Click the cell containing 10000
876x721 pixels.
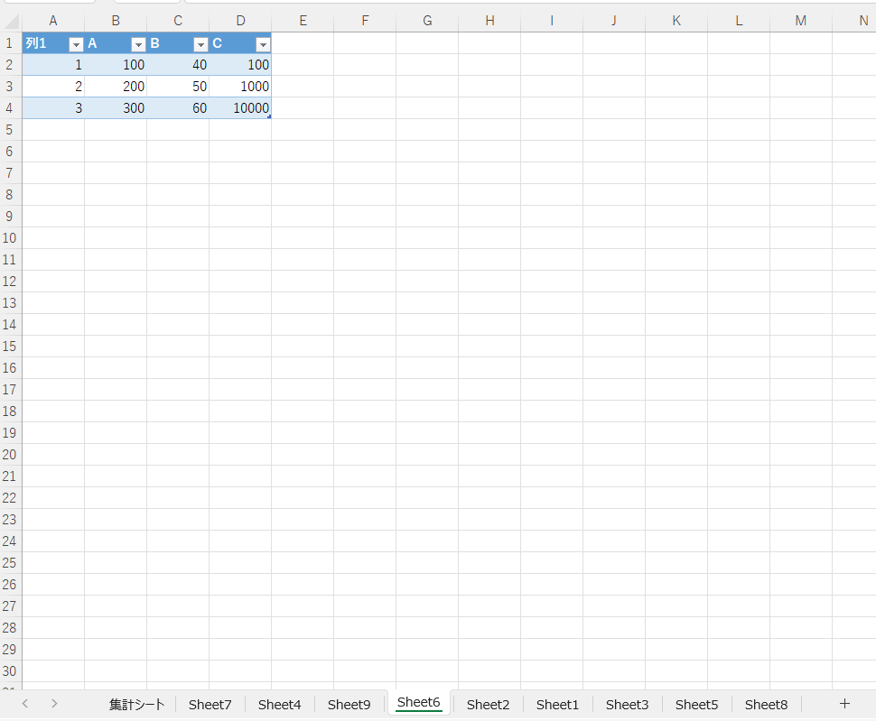point(241,108)
